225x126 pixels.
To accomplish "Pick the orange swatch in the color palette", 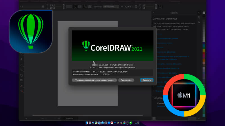I will pos(204,60).
